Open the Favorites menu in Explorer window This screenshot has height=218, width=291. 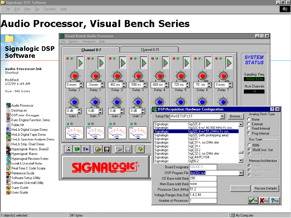pos(50,9)
